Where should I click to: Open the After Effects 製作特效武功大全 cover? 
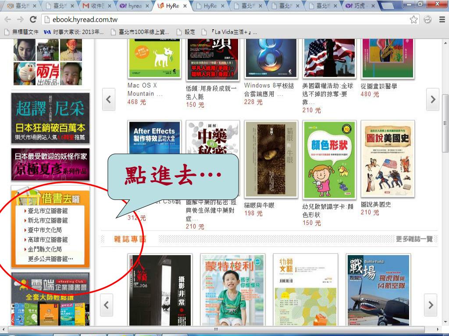(x=155, y=137)
